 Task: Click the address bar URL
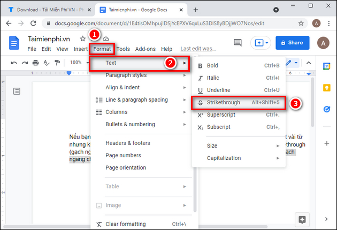point(159,23)
